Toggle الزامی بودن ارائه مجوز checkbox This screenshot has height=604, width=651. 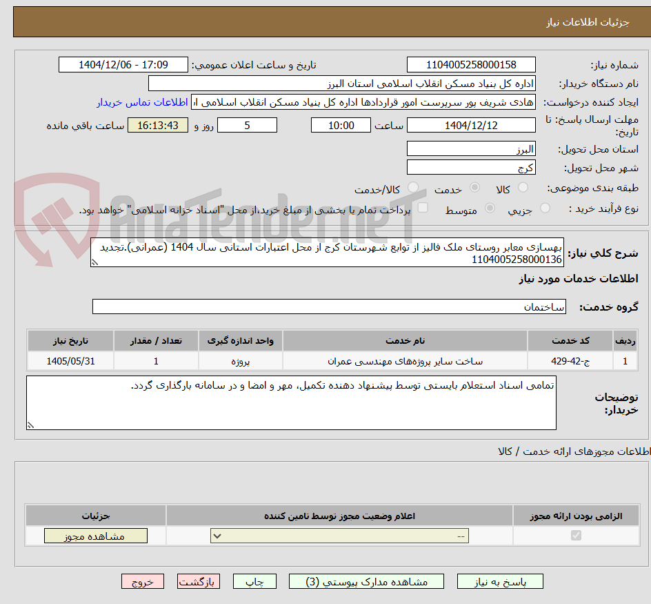click(x=576, y=535)
